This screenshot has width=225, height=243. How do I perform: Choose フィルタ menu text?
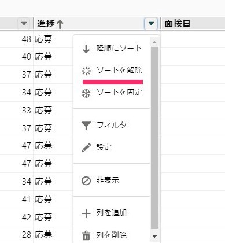(x=112, y=126)
